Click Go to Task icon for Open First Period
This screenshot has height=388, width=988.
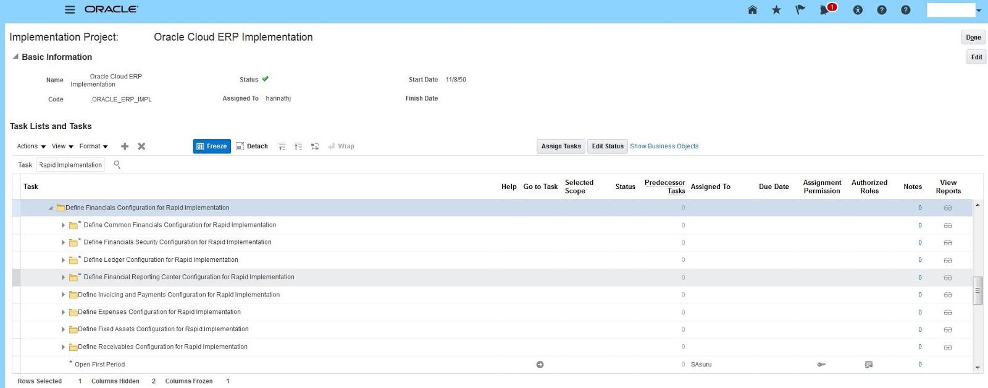(x=540, y=365)
